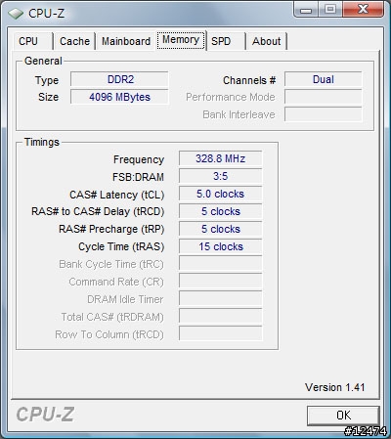Click the Timings group label
This screenshot has height=439, width=391.
click(x=42, y=142)
